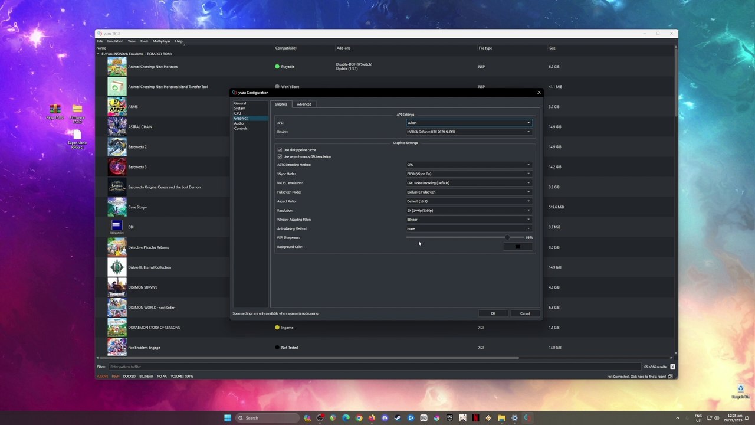The height and width of the screenshot is (425, 755).
Task: Select Controls in the configuration sidebar
Action: coord(241,129)
